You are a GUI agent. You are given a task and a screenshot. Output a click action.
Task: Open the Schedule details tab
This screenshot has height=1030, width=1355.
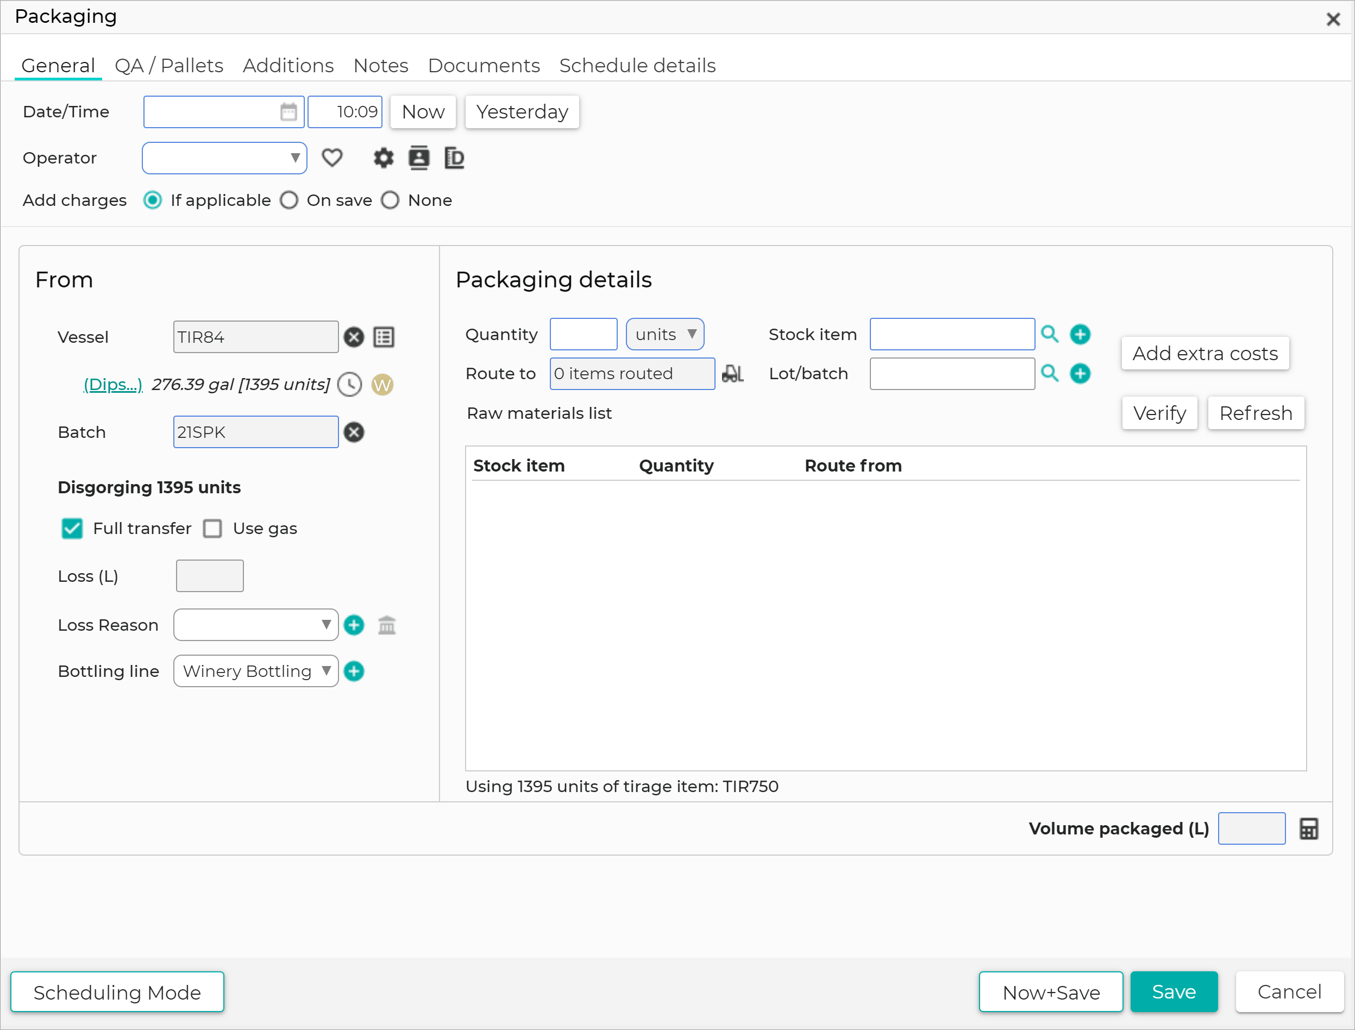[638, 66]
